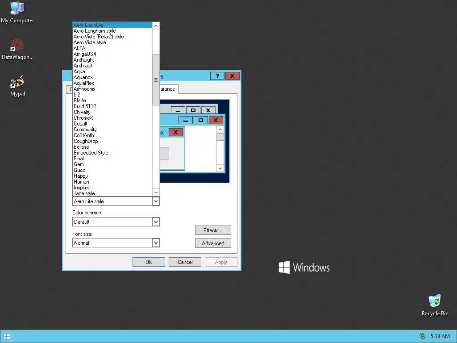The width and height of the screenshot is (457, 343).
Task: Choose Build 5112 style
Action: click(112, 106)
